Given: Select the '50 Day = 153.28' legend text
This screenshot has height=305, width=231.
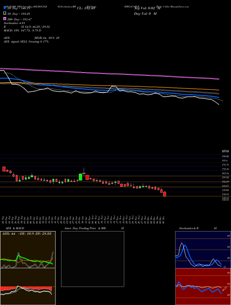Looking at the screenshot, I should pyautogui.click(x=18, y=14).
